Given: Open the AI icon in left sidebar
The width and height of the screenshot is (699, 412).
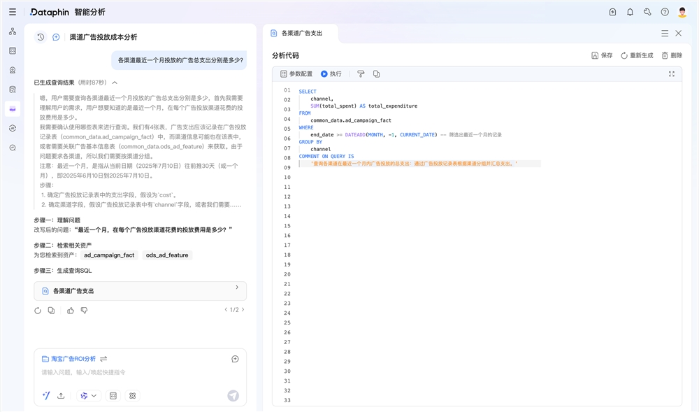Looking at the screenshot, I should 13,129.
